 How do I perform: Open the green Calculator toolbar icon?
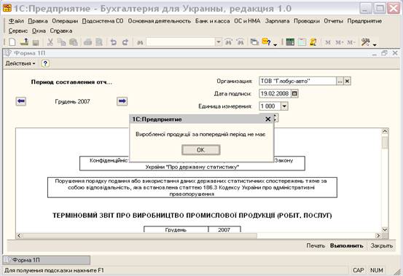(290, 42)
